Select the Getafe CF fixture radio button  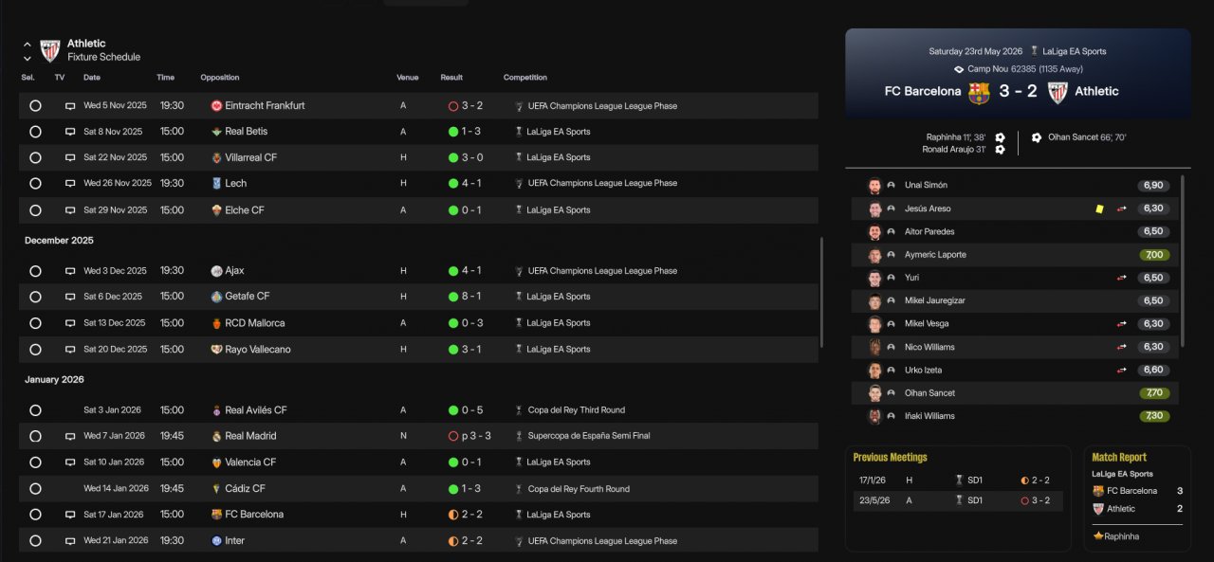tap(35, 297)
